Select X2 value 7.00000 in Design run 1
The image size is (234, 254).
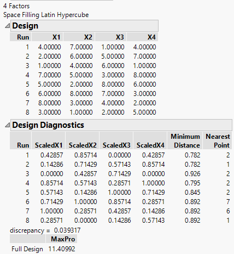[81, 47]
